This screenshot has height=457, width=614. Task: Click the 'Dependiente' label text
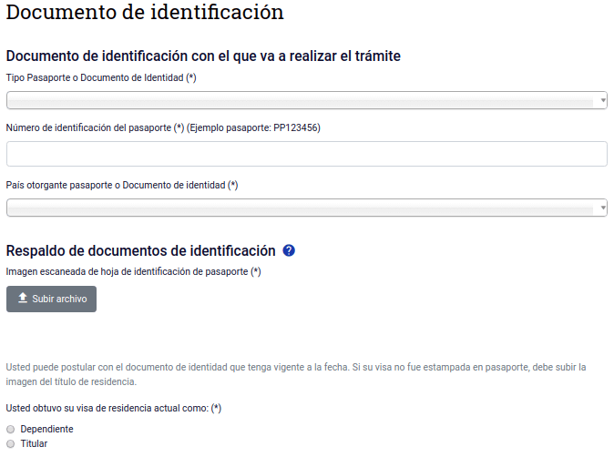47,429
